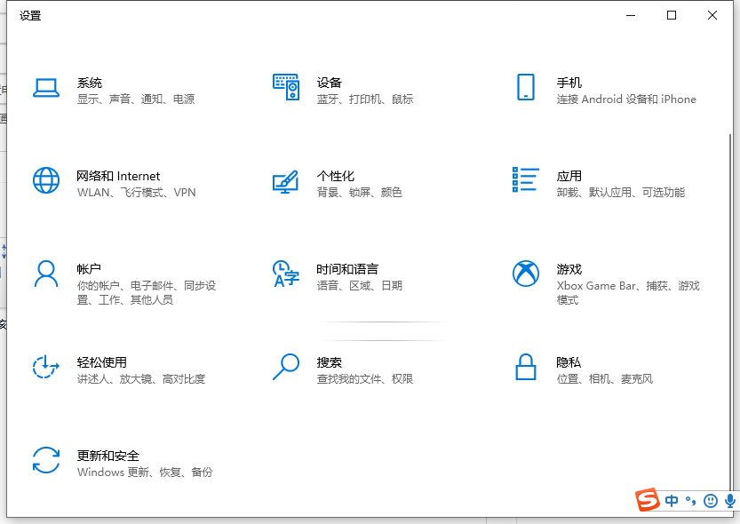Open the 搜索 magnifier icon

tap(285, 367)
